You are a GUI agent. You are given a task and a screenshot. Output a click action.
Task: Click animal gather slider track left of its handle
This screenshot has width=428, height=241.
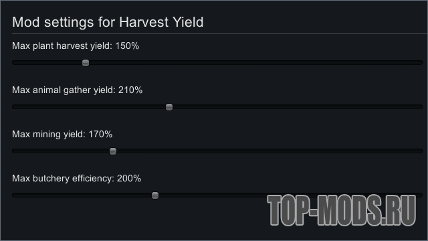[89, 107]
